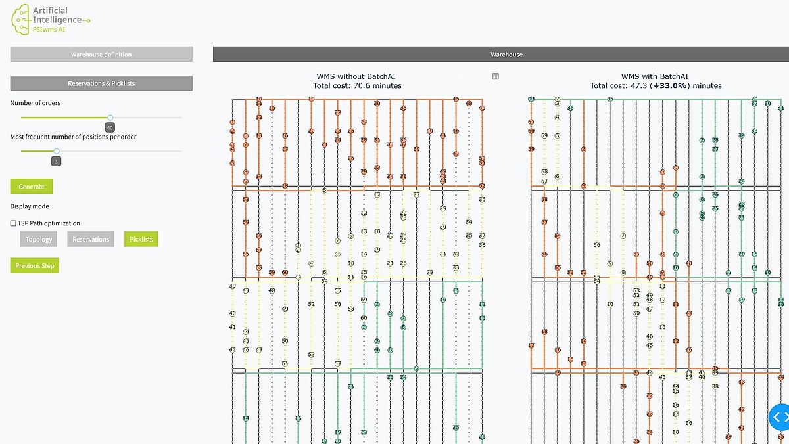Click the PSIwms AI logo
The width and height of the screenshot is (789, 444).
pos(49,18)
